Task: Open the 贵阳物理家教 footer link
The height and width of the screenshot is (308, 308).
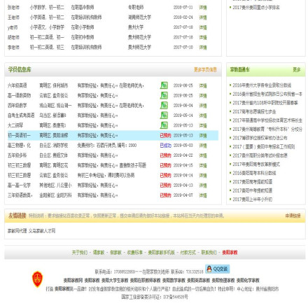Action: pos(223,280)
